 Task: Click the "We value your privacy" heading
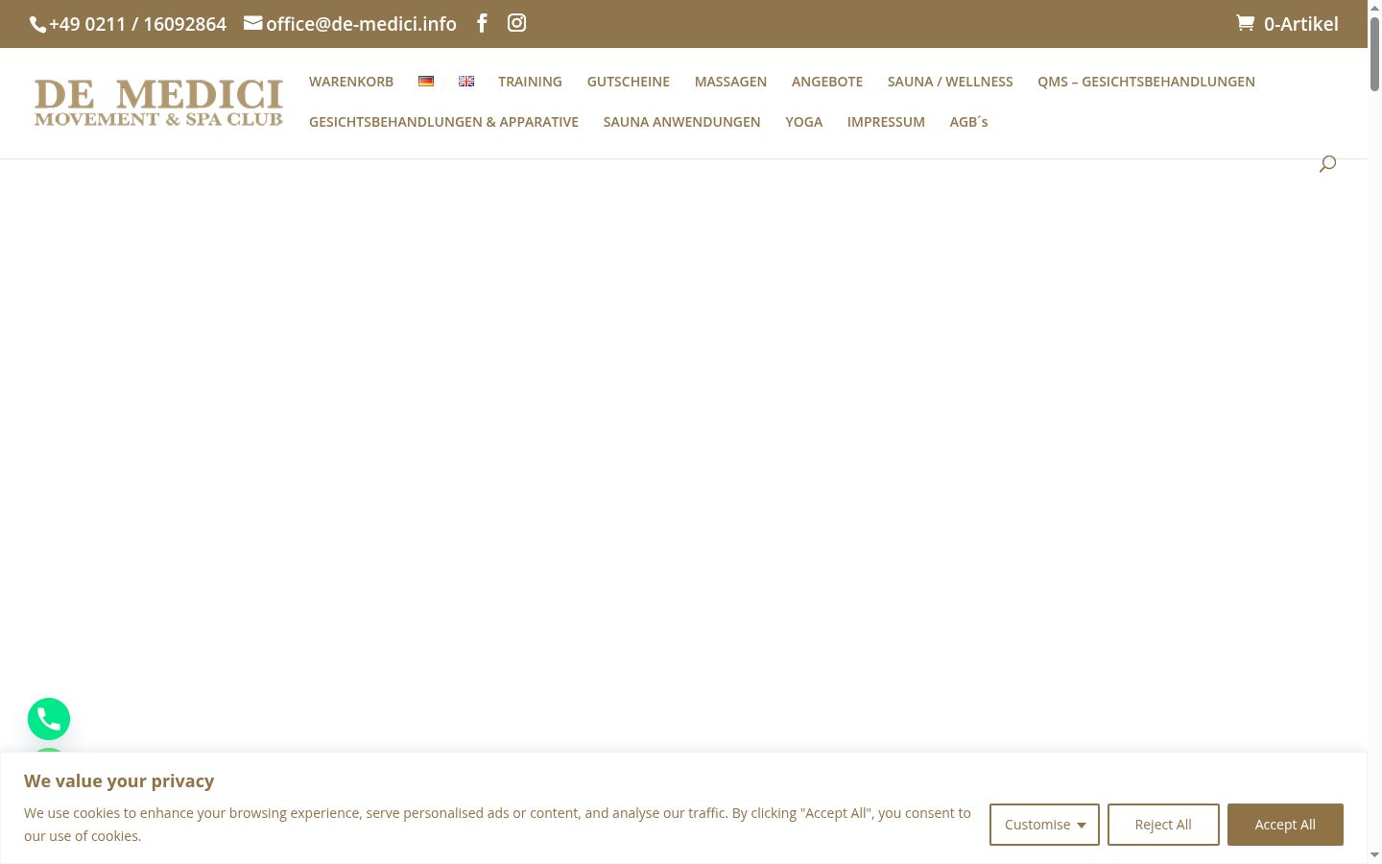[119, 780]
